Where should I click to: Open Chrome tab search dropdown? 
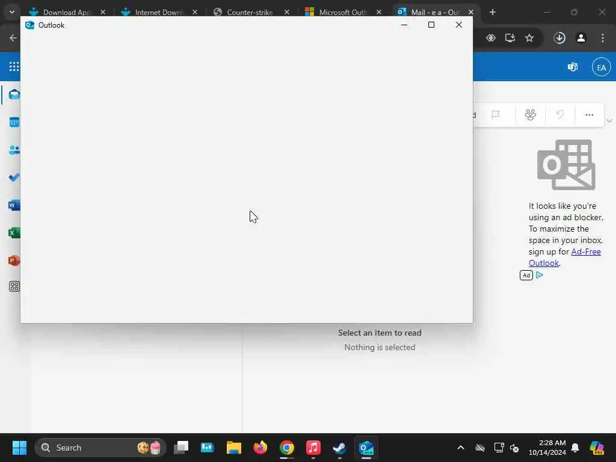coord(12,12)
